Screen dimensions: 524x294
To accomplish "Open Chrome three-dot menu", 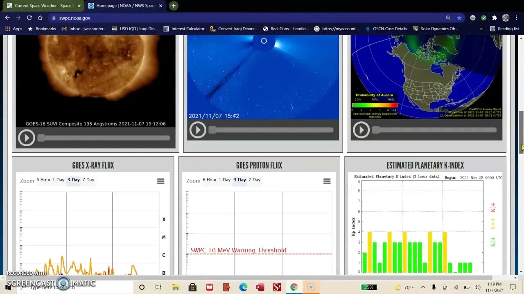I will (x=516, y=18).
